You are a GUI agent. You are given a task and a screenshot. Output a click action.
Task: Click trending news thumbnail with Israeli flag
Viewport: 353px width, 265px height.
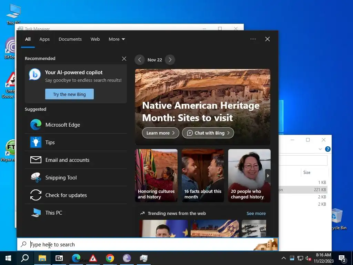tap(214, 228)
